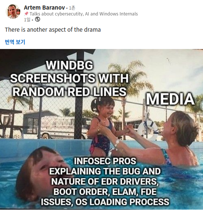Viewport: 203px width, 210px height.
Task: Open Artem Baranov's profile photo
Action: 13,11
